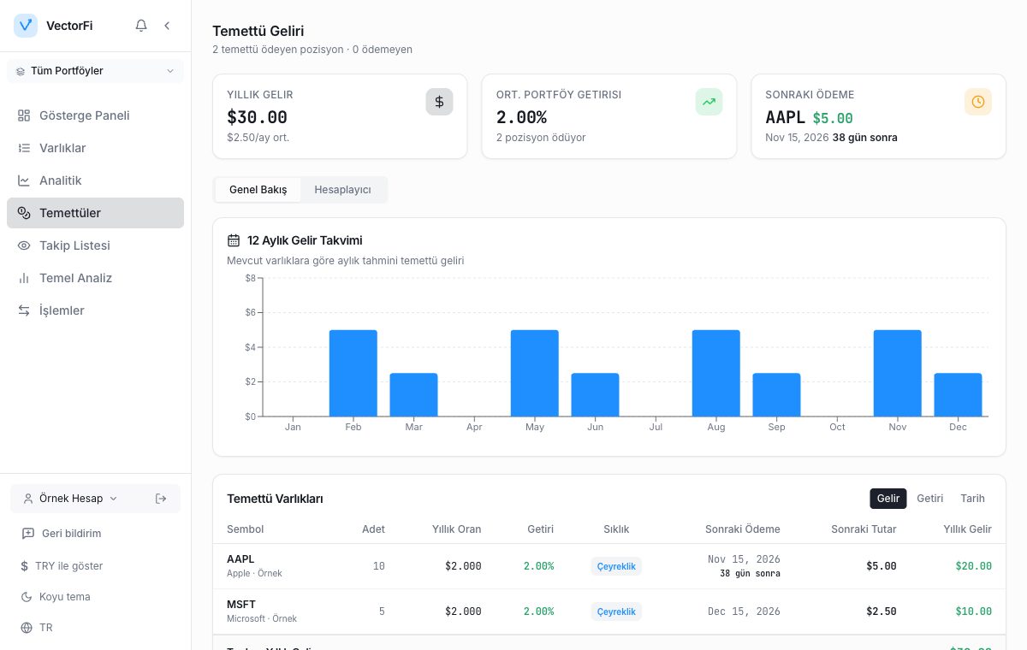Click the trend icon on Ort. Portföy Getirisi card
Screen dimensions: 1027x650
coord(709,102)
